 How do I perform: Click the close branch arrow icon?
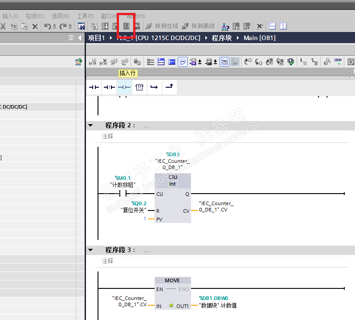tap(169, 87)
